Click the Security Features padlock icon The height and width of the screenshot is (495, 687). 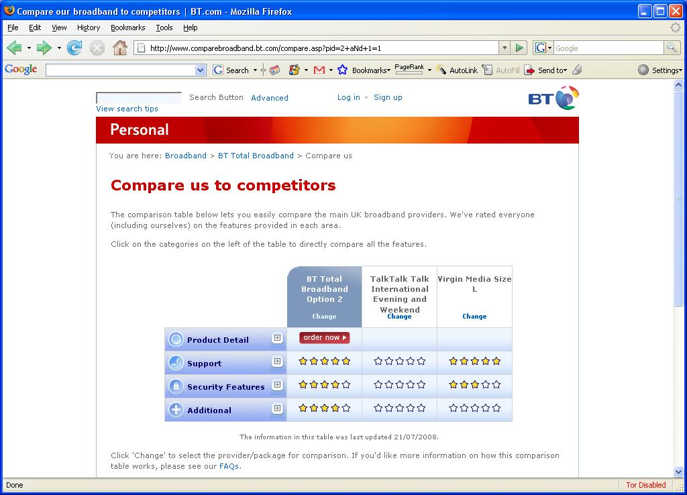[176, 386]
